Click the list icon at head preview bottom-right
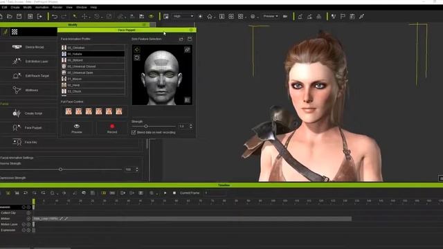The height and width of the screenshot is (249, 443). 187,100
